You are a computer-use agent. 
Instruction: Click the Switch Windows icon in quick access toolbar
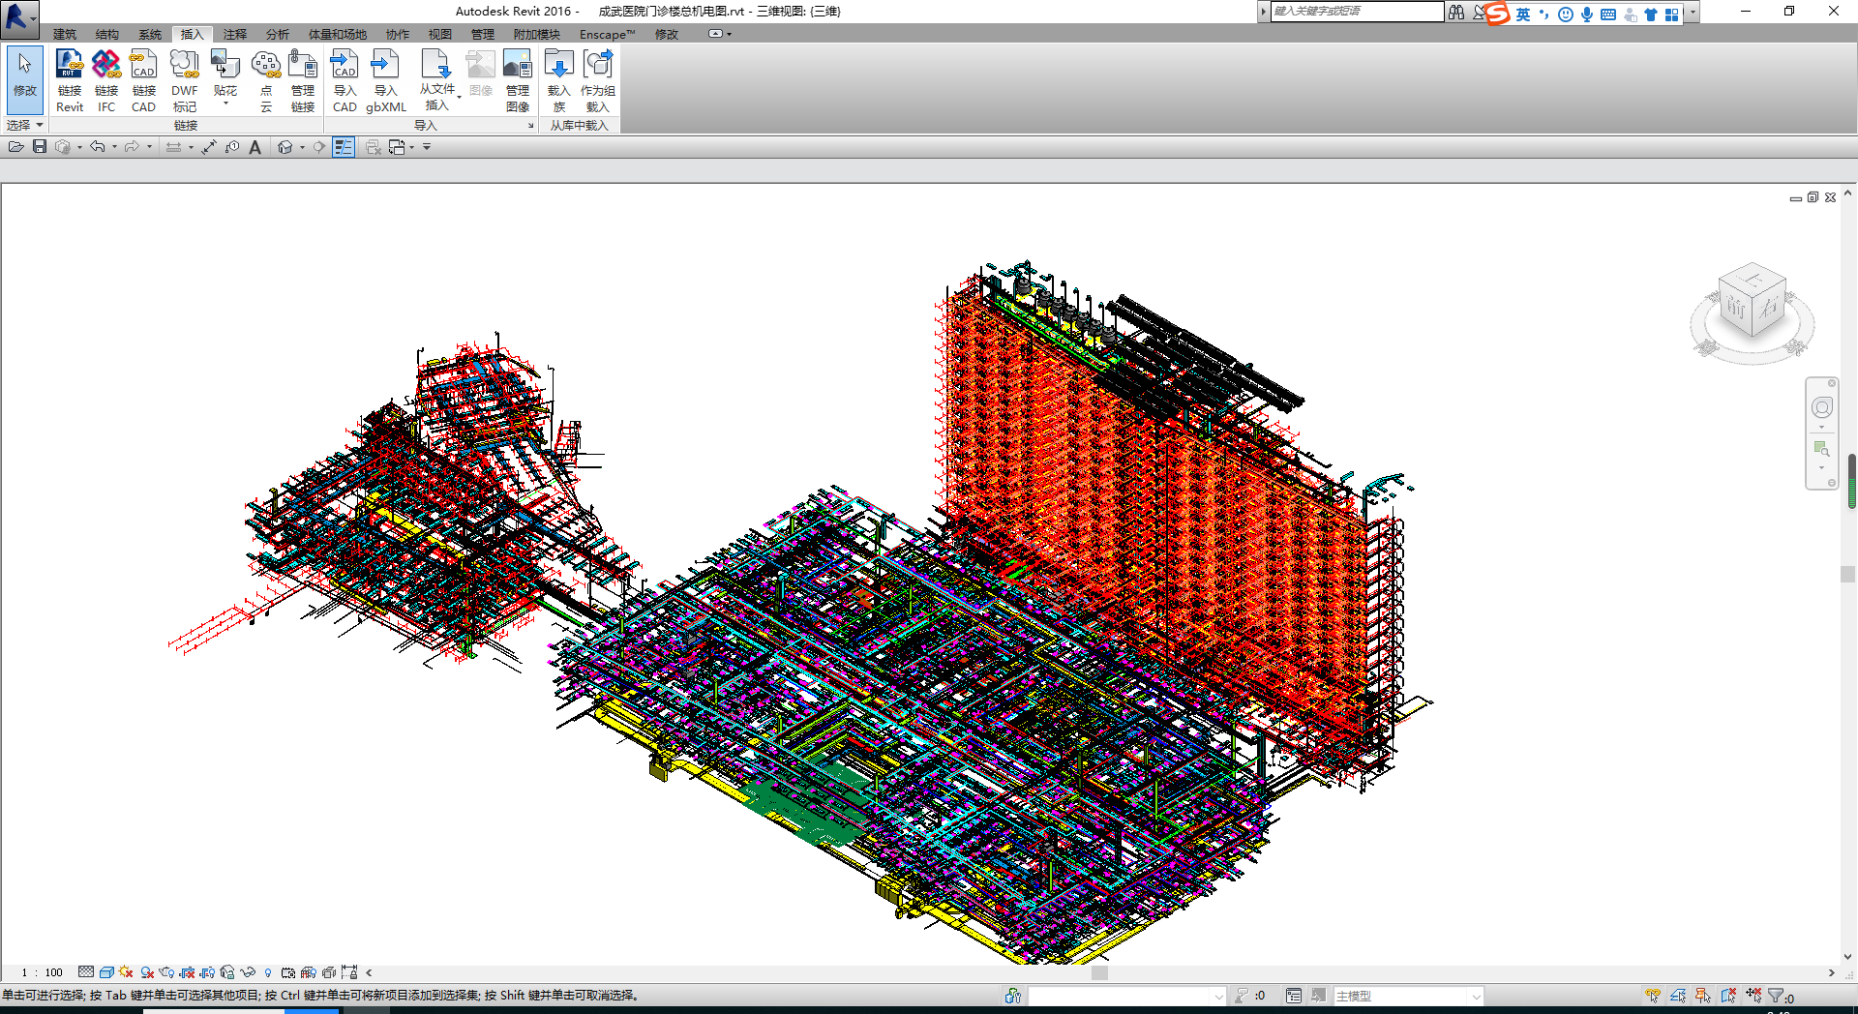(397, 147)
